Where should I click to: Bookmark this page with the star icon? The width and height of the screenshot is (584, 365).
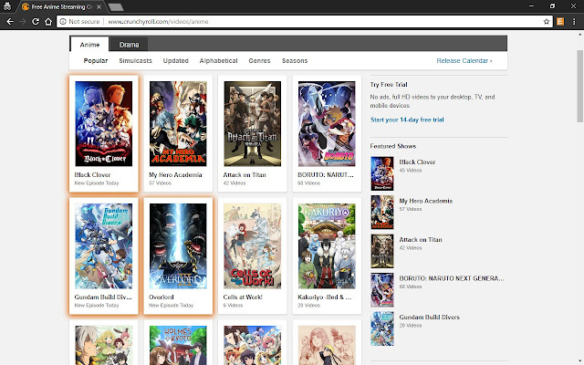pyautogui.click(x=547, y=22)
